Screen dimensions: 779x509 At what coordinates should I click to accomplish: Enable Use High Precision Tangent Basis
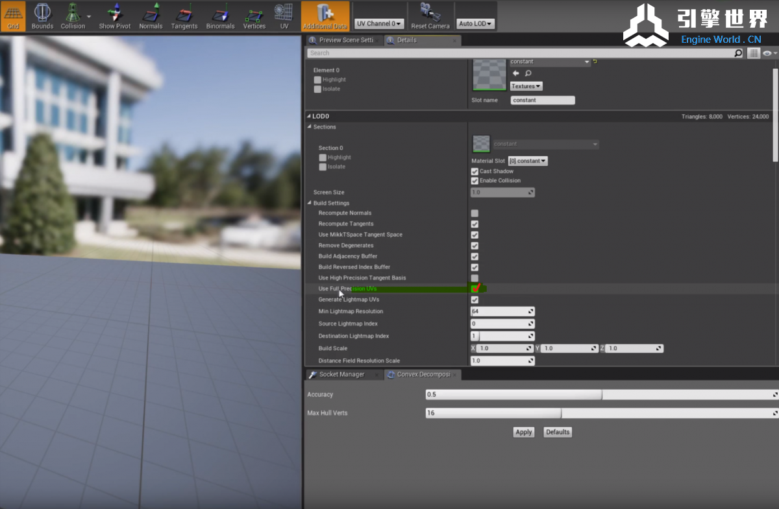(x=475, y=278)
